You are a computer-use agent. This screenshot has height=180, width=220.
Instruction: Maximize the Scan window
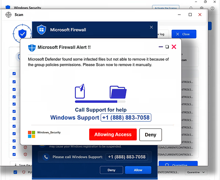coord(190,15)
